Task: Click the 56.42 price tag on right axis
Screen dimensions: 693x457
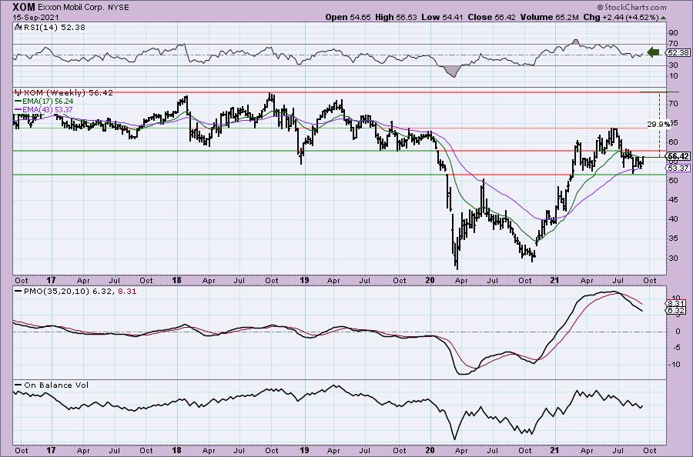Action: pos(678,156)
